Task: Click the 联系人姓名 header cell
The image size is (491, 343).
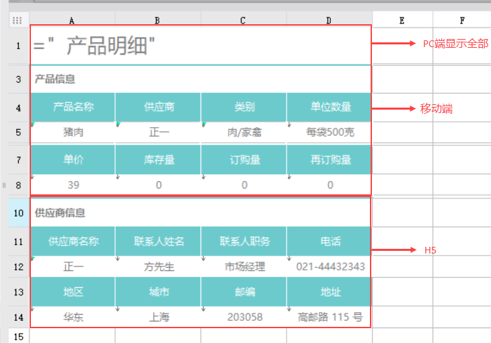Action: [x=158, y=241]
